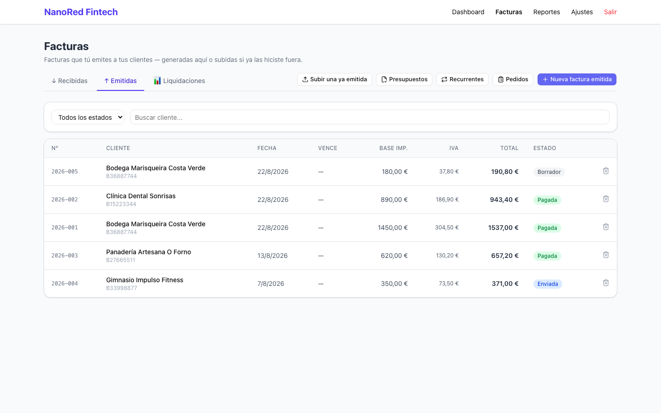
Task: Open the Liquidaciones tab
Action: click(179, 81)
